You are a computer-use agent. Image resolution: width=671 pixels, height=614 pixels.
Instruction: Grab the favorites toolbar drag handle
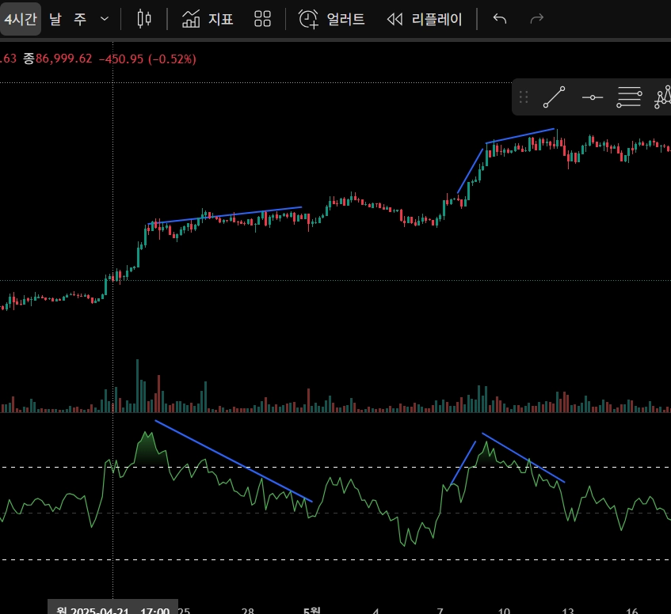click(x=523, y=97)
